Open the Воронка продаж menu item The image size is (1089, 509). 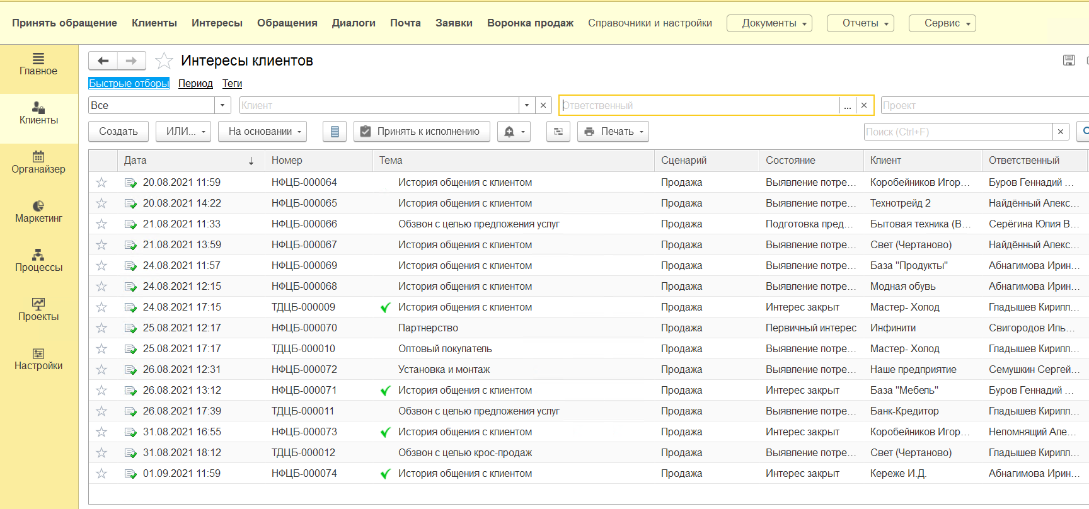point(530,23)
